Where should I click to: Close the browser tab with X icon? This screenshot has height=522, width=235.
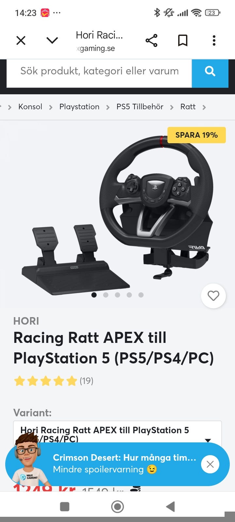click(21, 40)
